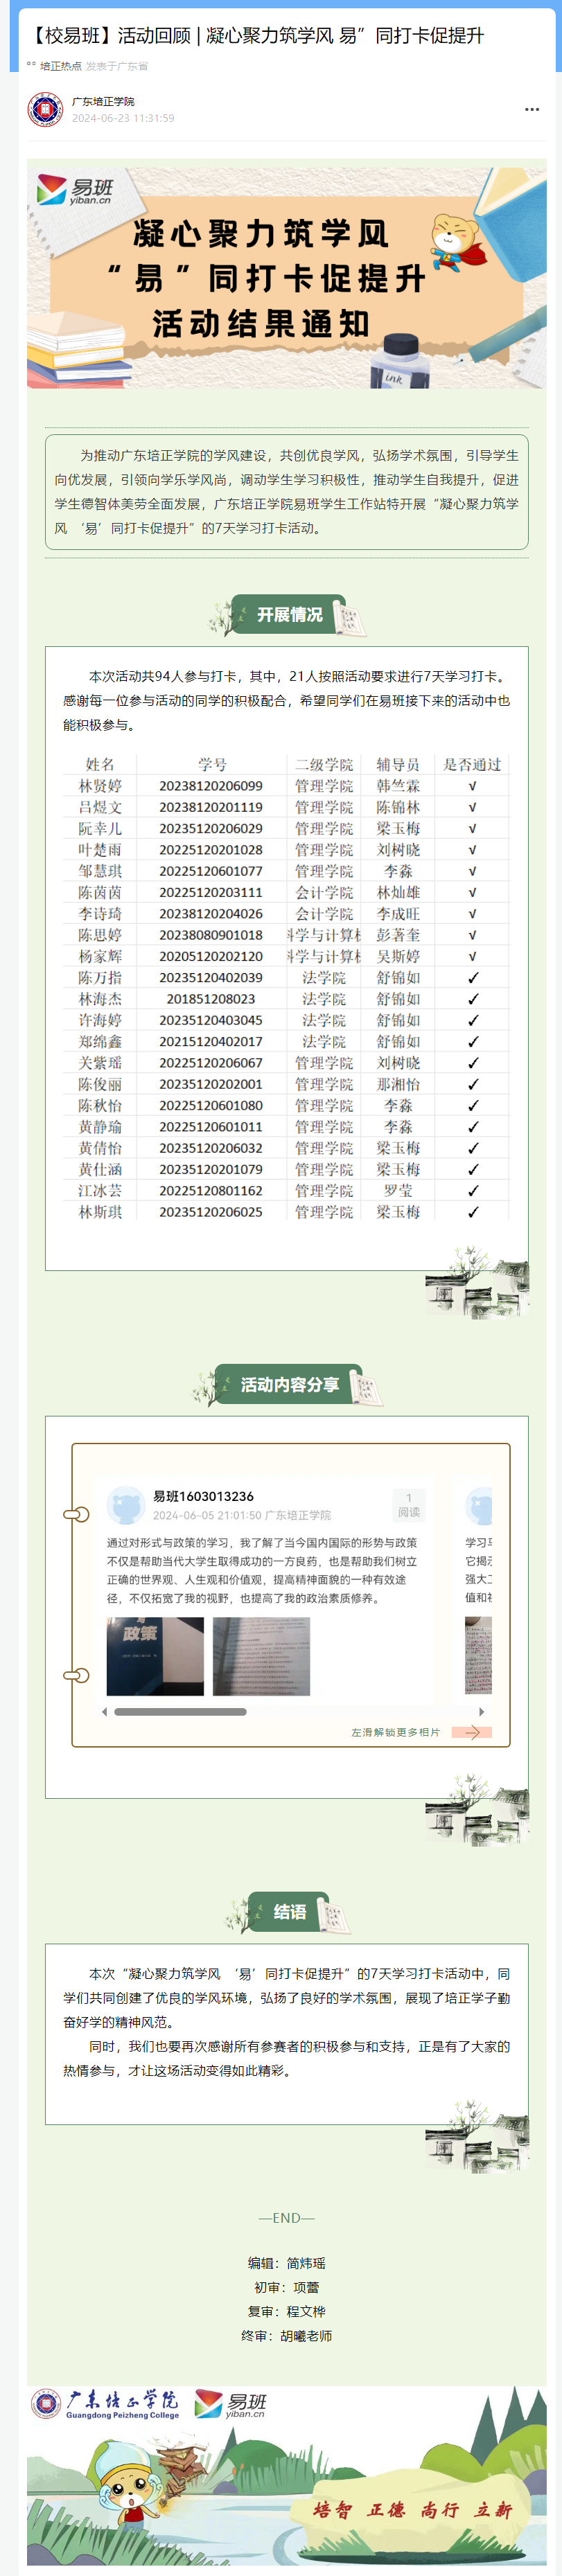
Task: Click the 广东培正学院 round avatar logo
Action: tap(45, 109)
